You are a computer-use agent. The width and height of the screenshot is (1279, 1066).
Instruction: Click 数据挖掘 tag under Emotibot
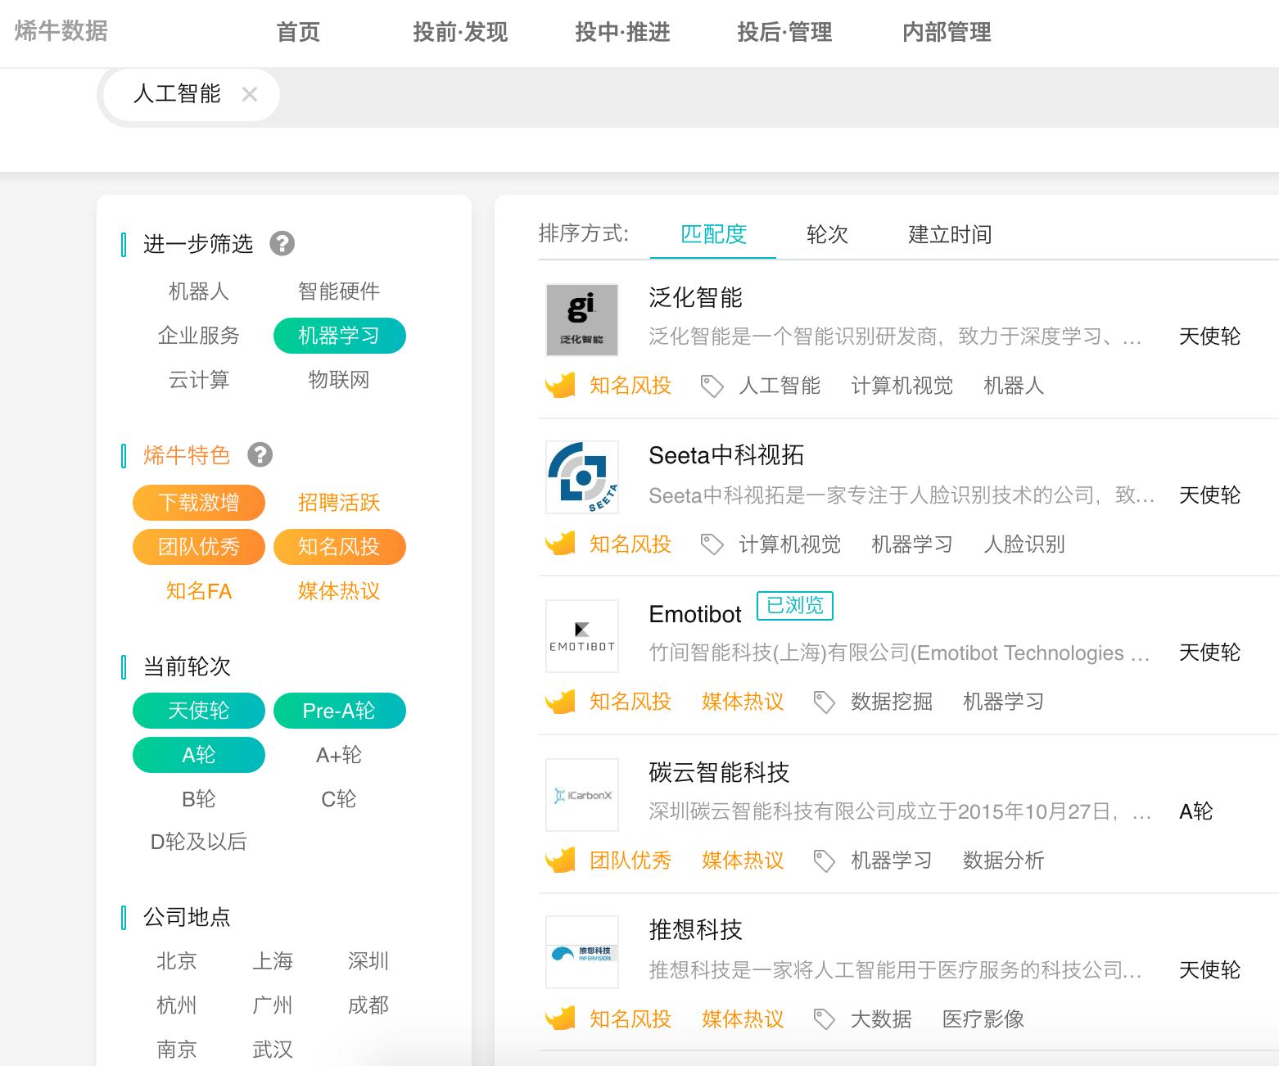(x=892, y=702)
